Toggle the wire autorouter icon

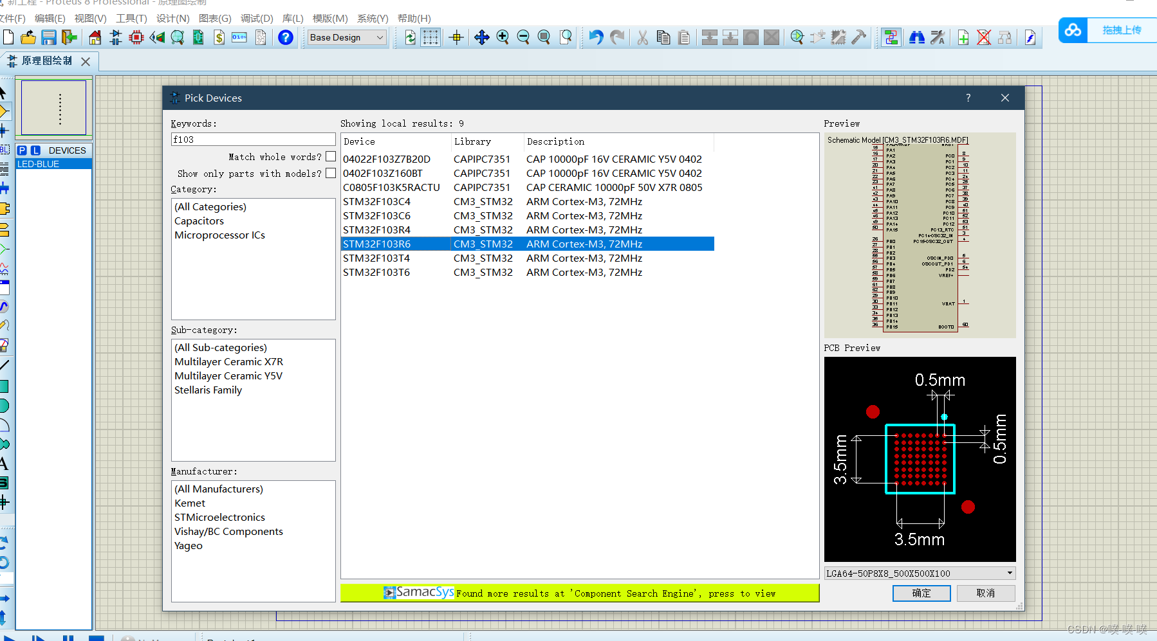(891, 37)
